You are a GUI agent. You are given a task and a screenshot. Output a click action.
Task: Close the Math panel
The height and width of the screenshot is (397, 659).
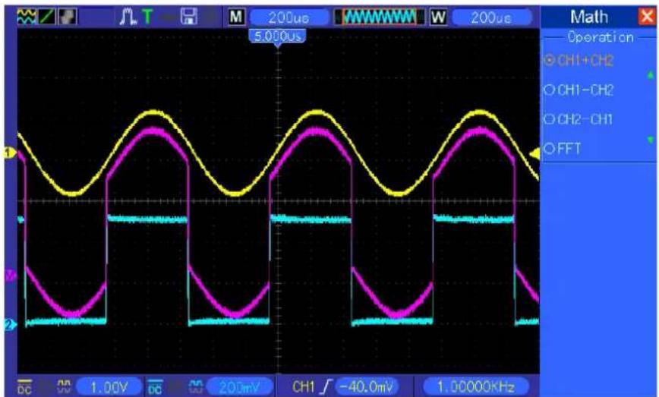646,17
